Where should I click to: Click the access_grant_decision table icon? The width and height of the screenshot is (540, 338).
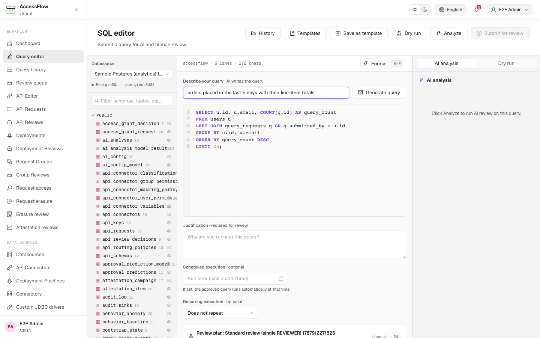coord(98,124)
